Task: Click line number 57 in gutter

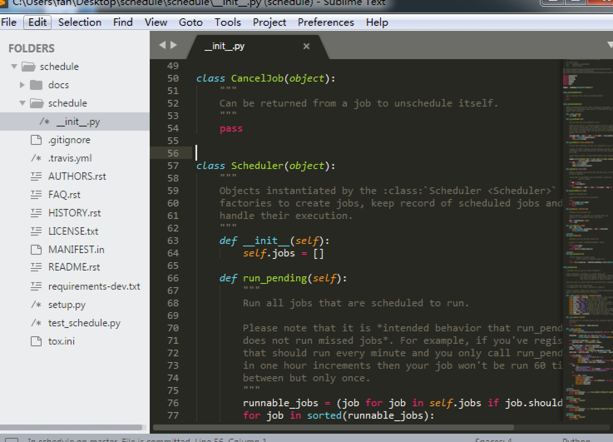Action: tap(173, 166)
